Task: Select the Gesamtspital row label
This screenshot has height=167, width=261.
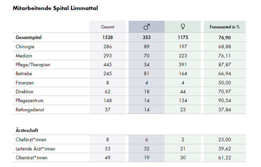Action: pos(29,38)
